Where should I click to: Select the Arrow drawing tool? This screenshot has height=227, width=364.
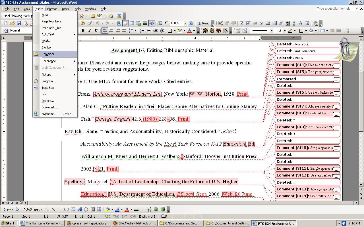point(53,209)
